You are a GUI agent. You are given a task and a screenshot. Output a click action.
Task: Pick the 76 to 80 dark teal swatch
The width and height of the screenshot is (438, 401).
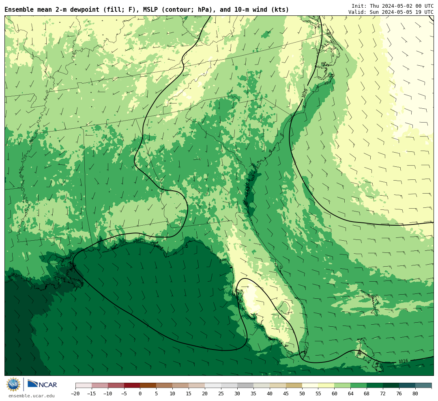407,386
